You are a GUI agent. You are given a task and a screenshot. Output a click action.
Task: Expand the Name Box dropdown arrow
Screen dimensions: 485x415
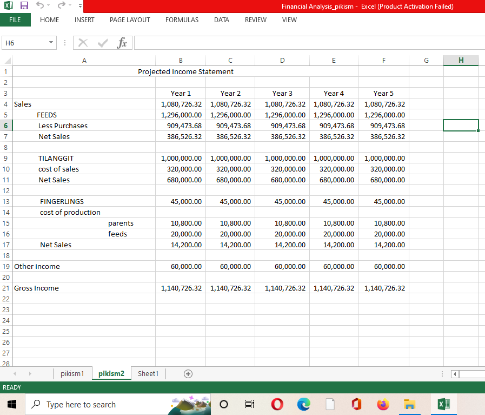coord(51,43)
